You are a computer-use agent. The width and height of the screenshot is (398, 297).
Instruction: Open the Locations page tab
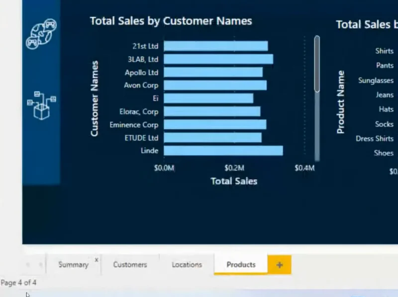(187, 265)
